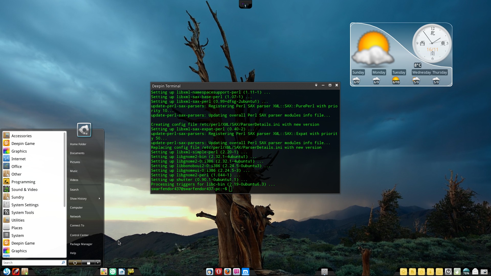Open the Deepin launcher swirl icon
Image resolution: width=491 pixels, height=276 pixels.
pyautogui.click(x=7, y=271)
